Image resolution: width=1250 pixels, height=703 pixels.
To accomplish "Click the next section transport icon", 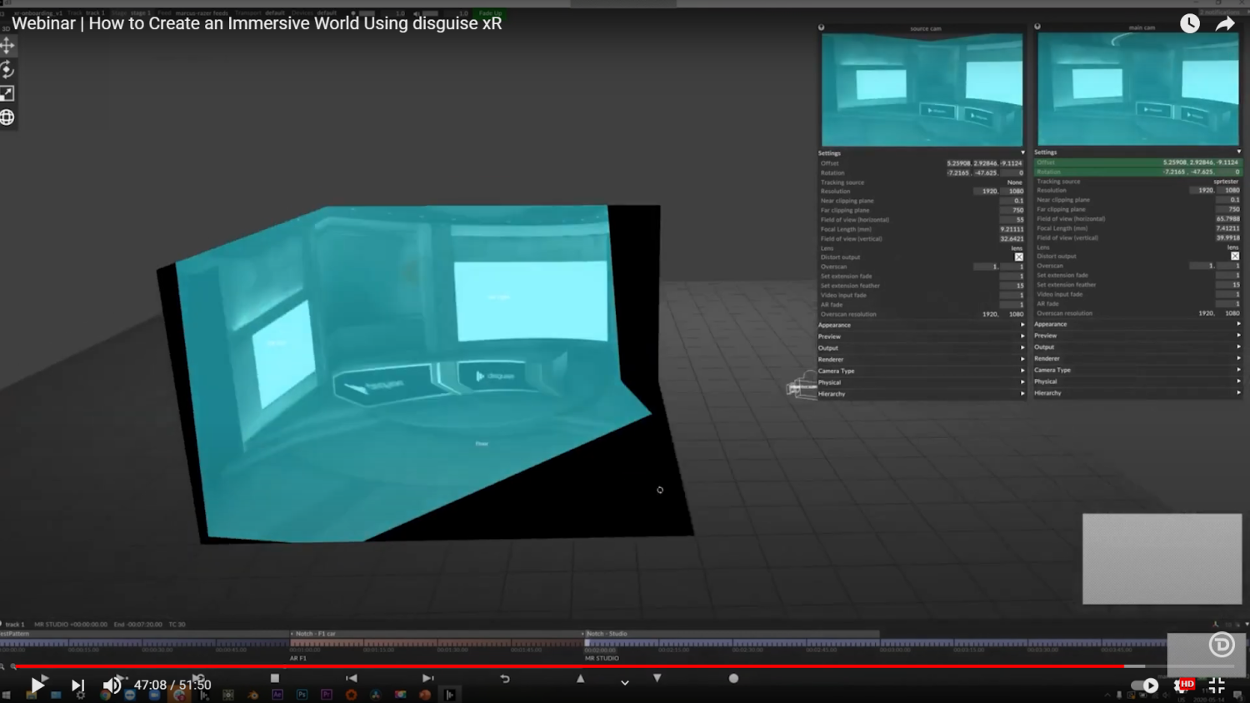I will pyautogui.click(x=427, y=678).
